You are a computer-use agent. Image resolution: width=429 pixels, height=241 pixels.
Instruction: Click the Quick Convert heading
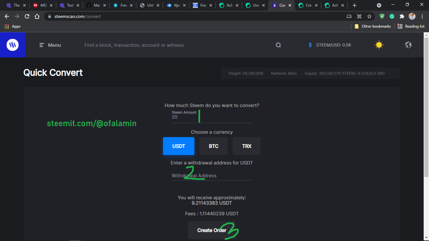[53, 73]
